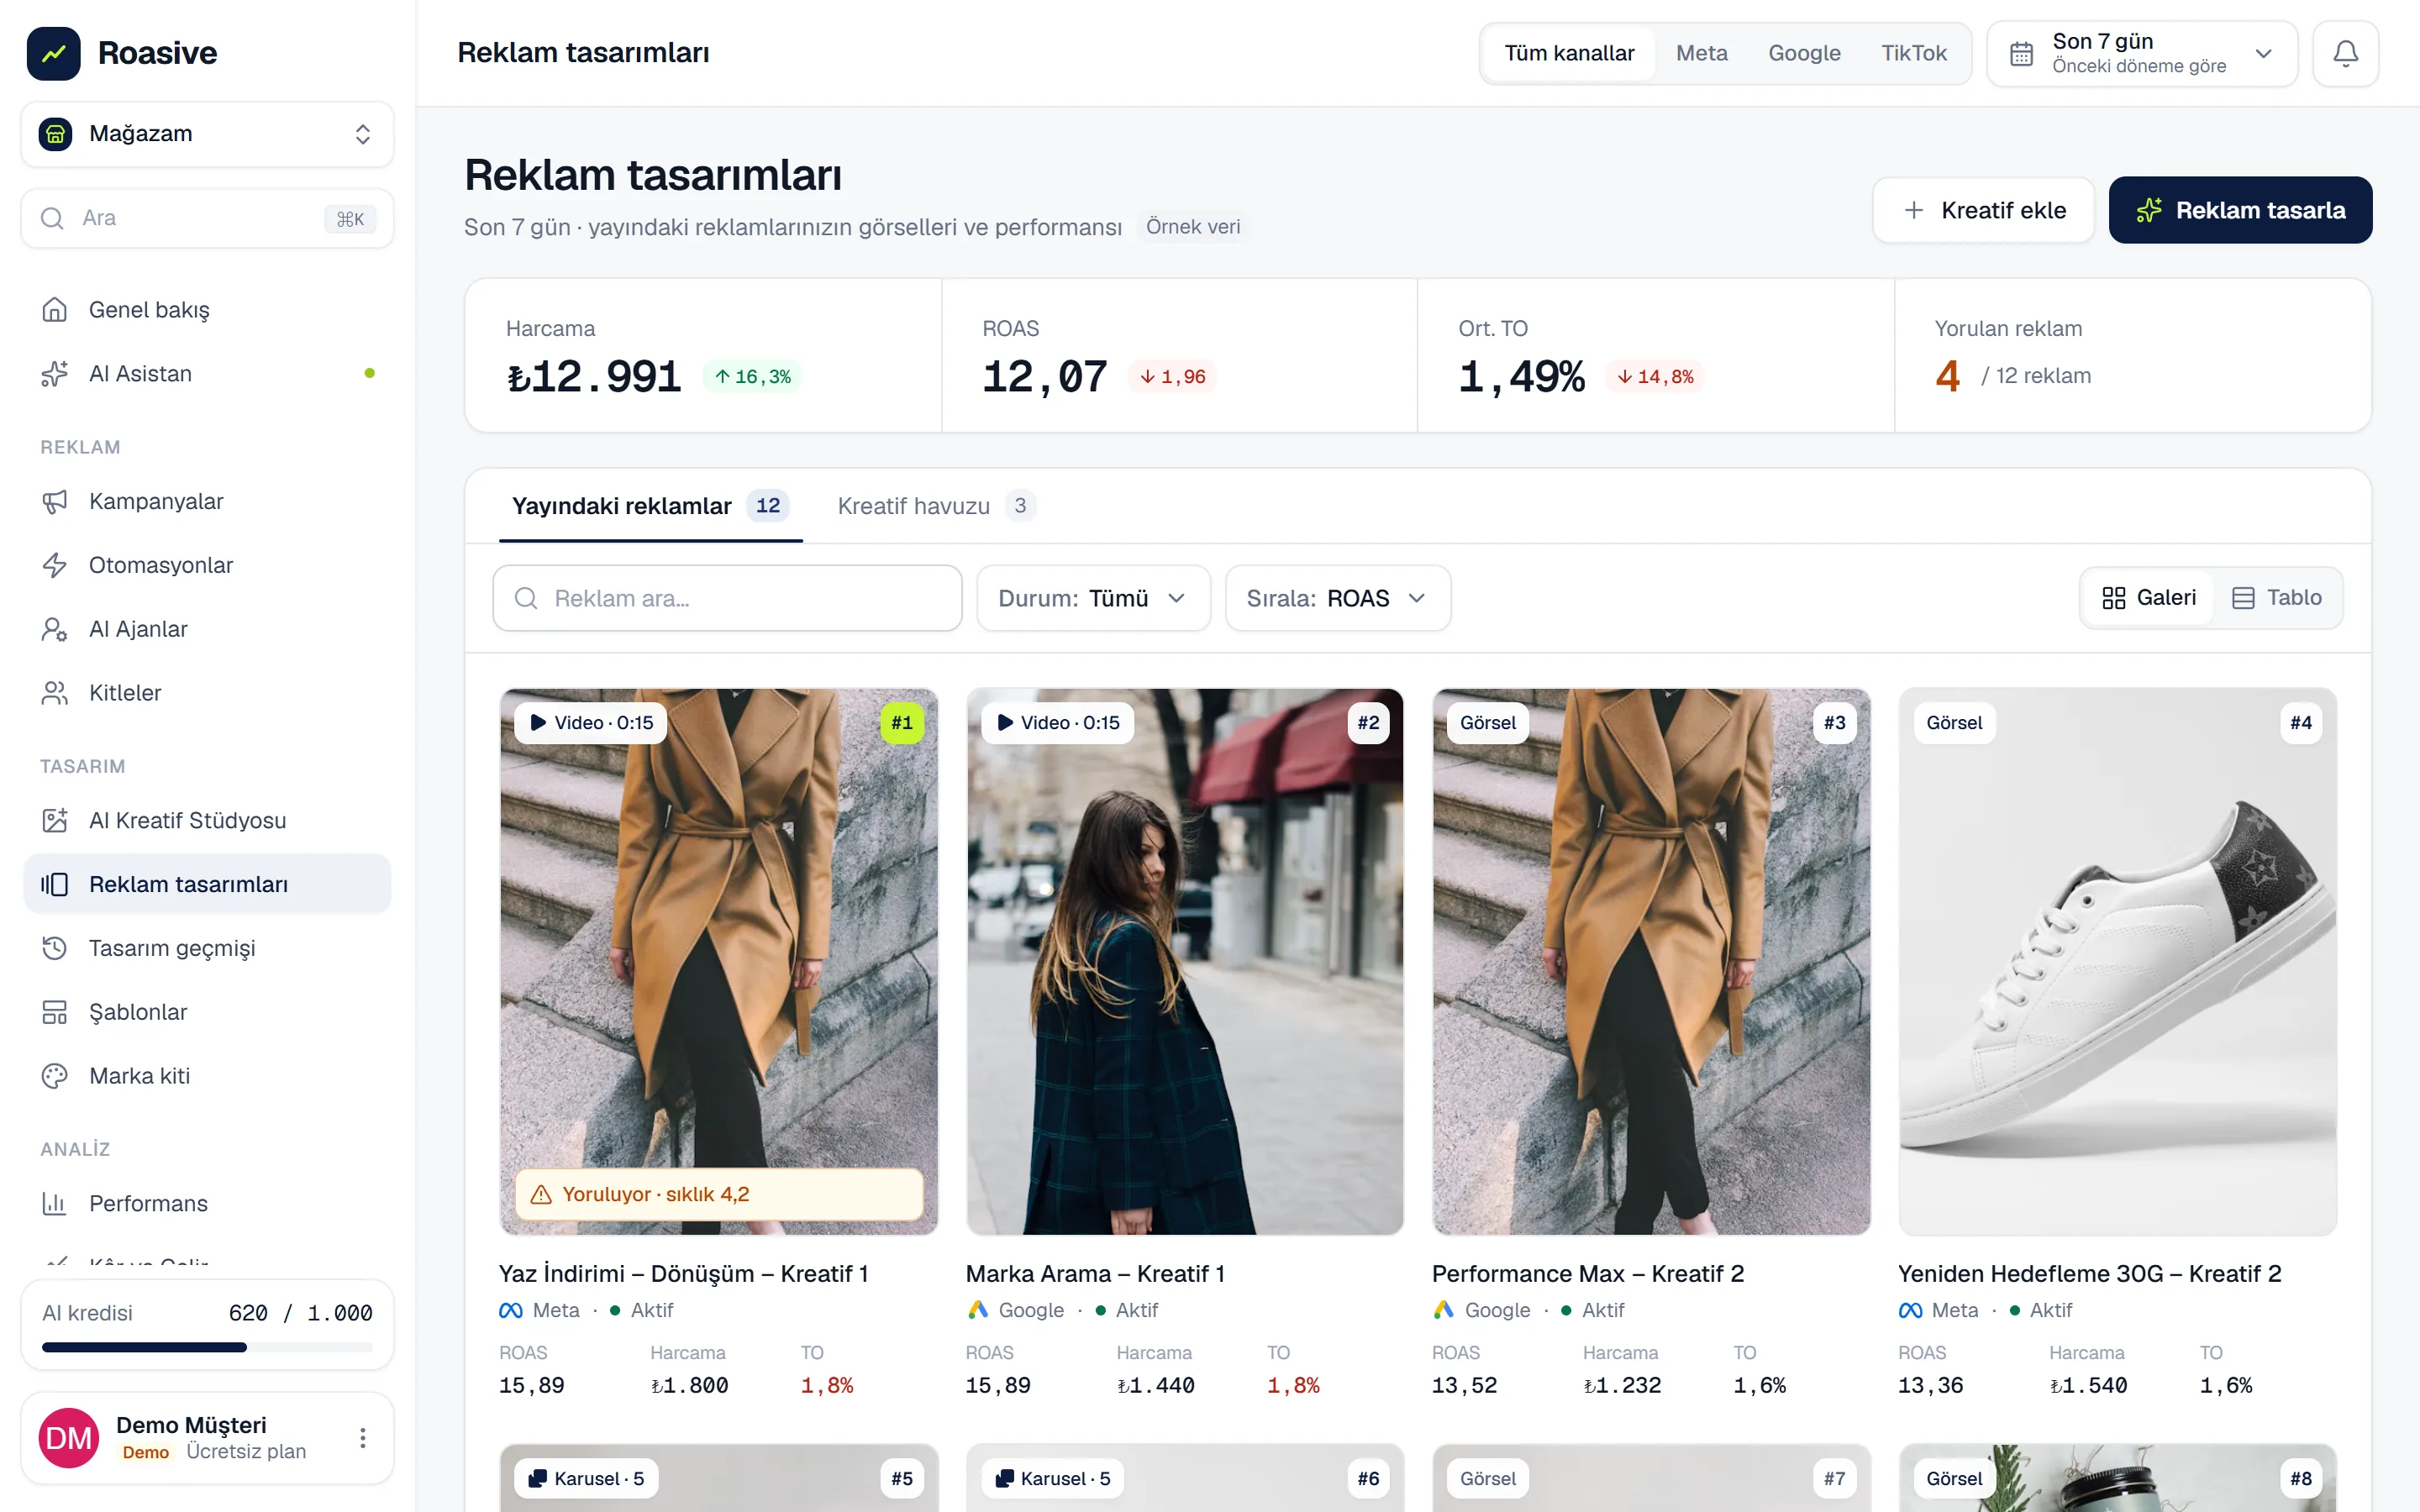Image resolution: width=2420 pixels, height=1512 pixels.
Task: Open the Performans sidebar item
Action: pyautogui.click(x=207, y=1203)
